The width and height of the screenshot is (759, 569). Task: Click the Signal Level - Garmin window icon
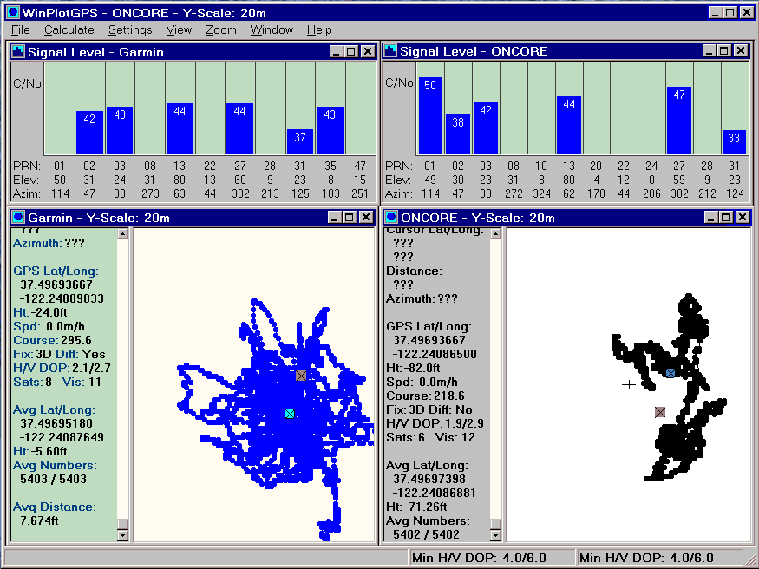tap(18, 51)
